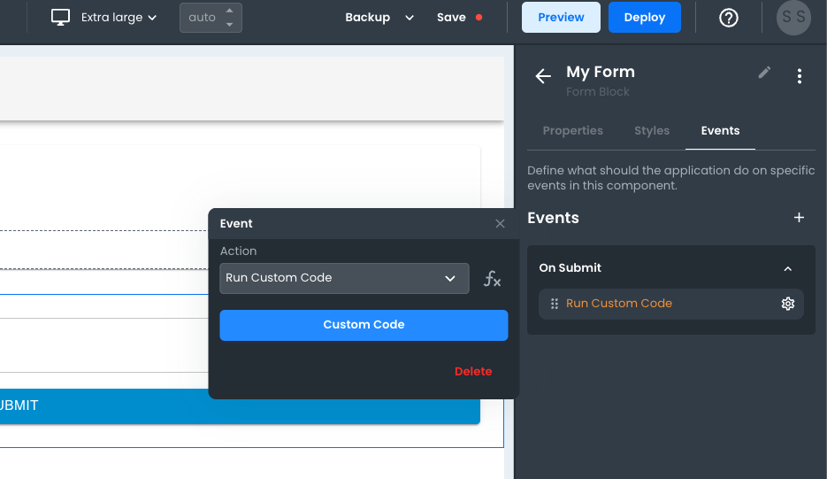
Task: Open the help question mark icon
Action: point(728,18)
